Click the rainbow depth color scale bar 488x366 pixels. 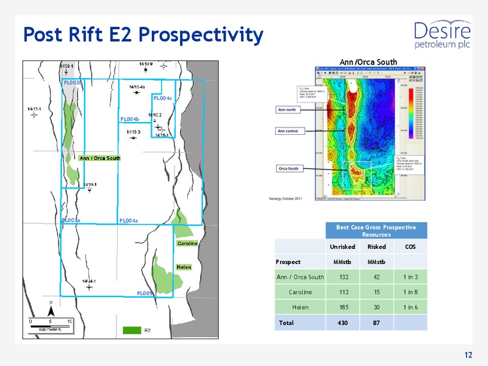pos(411,113)
